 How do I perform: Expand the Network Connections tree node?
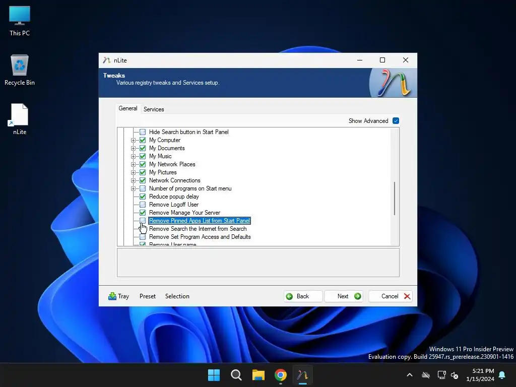click(x=133, y=180)
